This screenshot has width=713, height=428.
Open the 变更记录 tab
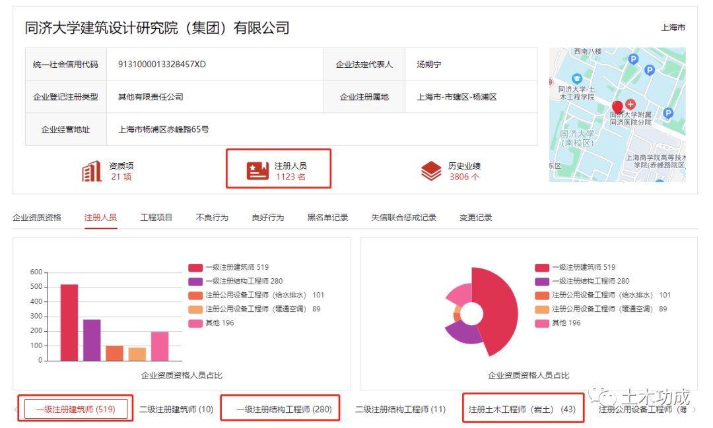[x=475, y=218]
